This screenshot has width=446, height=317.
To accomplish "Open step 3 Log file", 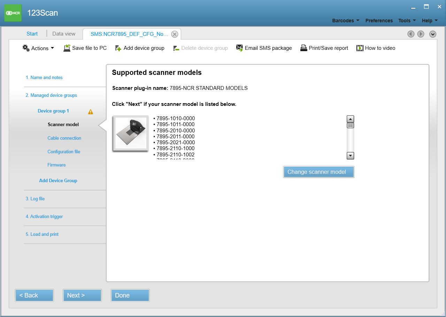I will pos(35,199).
